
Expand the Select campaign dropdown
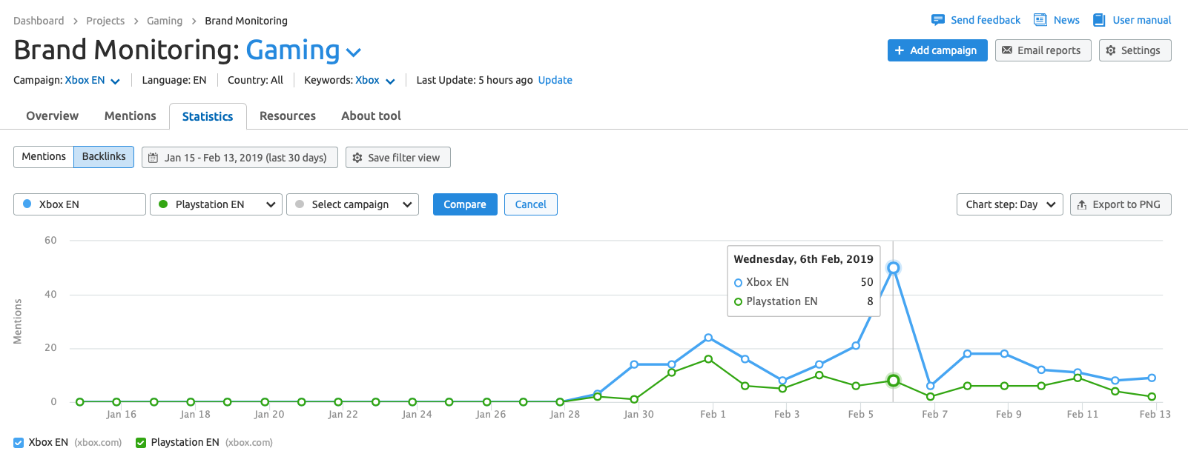click(x=352, y=204)
